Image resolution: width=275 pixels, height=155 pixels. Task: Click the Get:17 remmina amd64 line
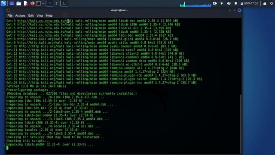(91, 72)
